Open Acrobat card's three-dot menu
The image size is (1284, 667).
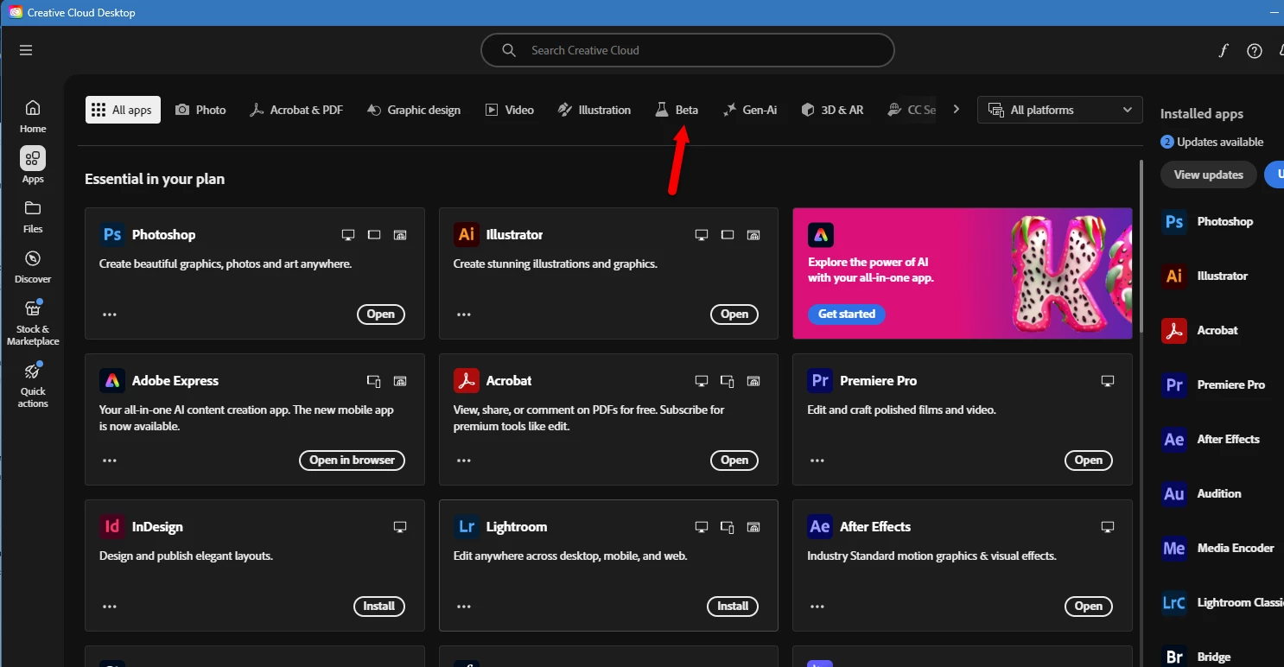pos(464,461)
